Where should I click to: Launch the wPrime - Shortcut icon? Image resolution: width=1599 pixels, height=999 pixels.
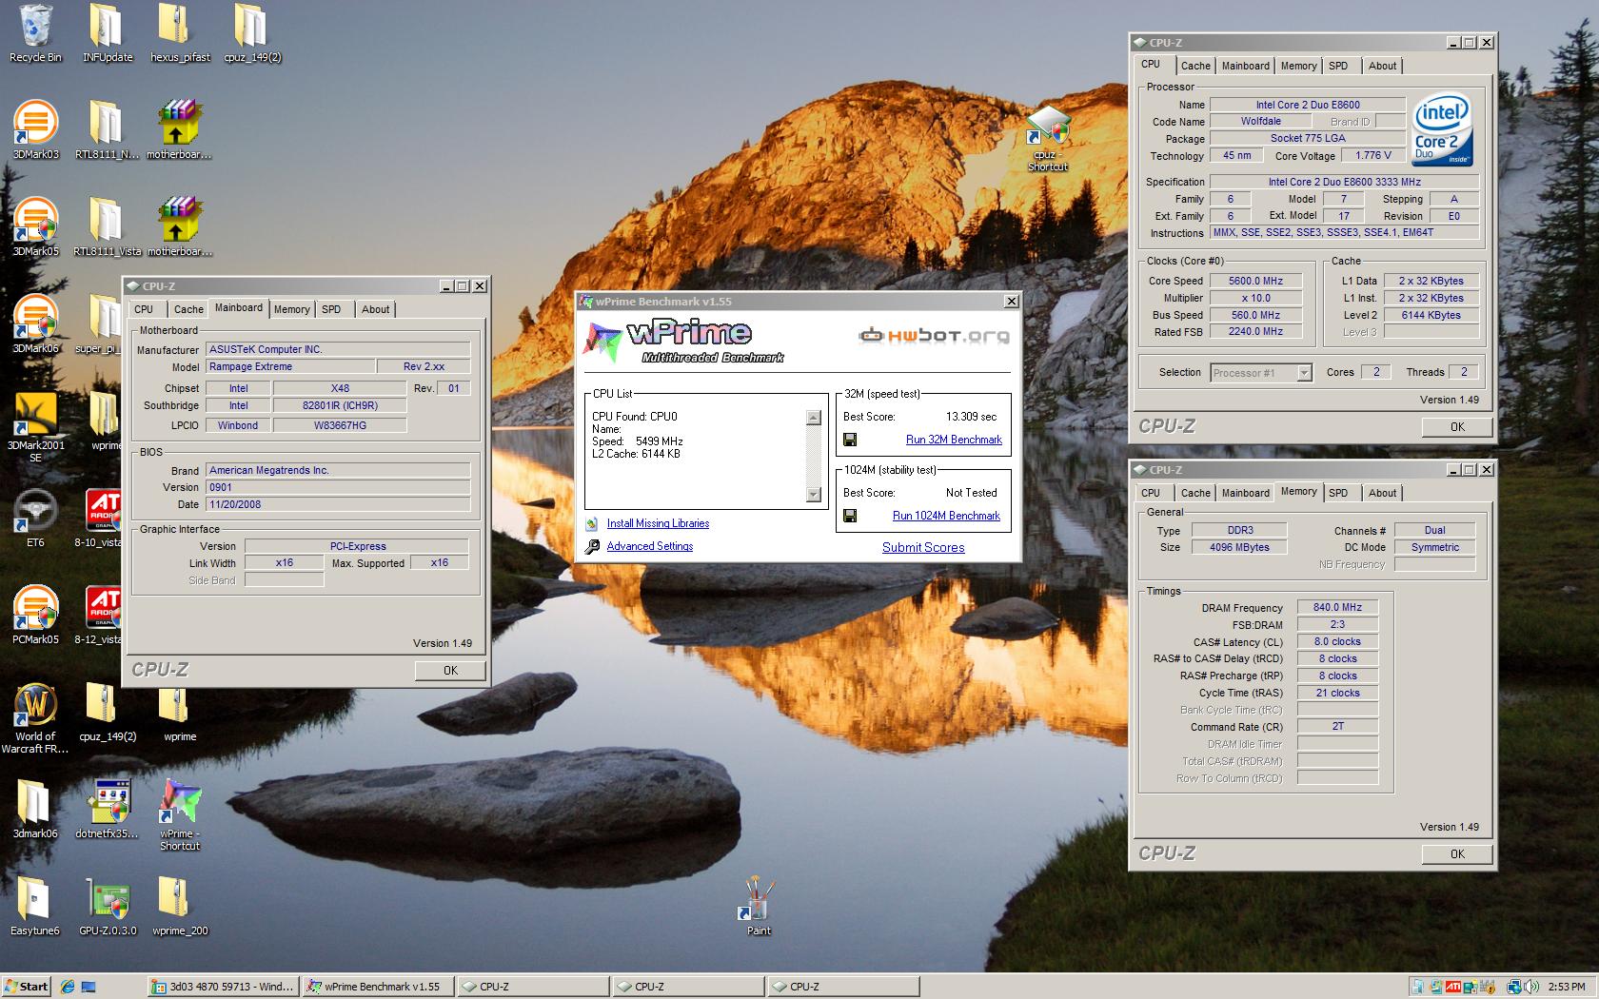(x=180, y=815)
